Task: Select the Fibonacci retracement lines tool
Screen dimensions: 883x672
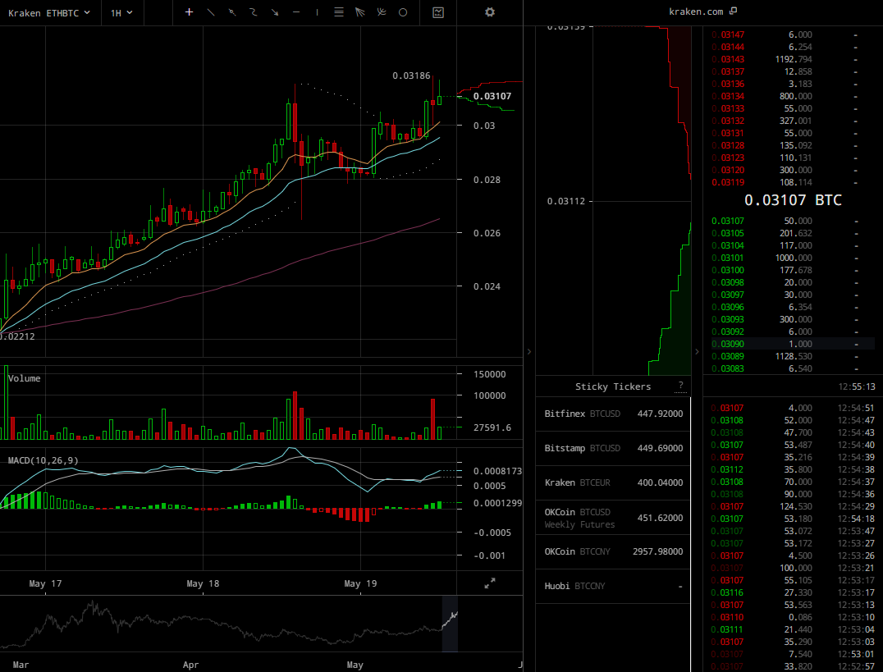Action: tap(338, 11)
